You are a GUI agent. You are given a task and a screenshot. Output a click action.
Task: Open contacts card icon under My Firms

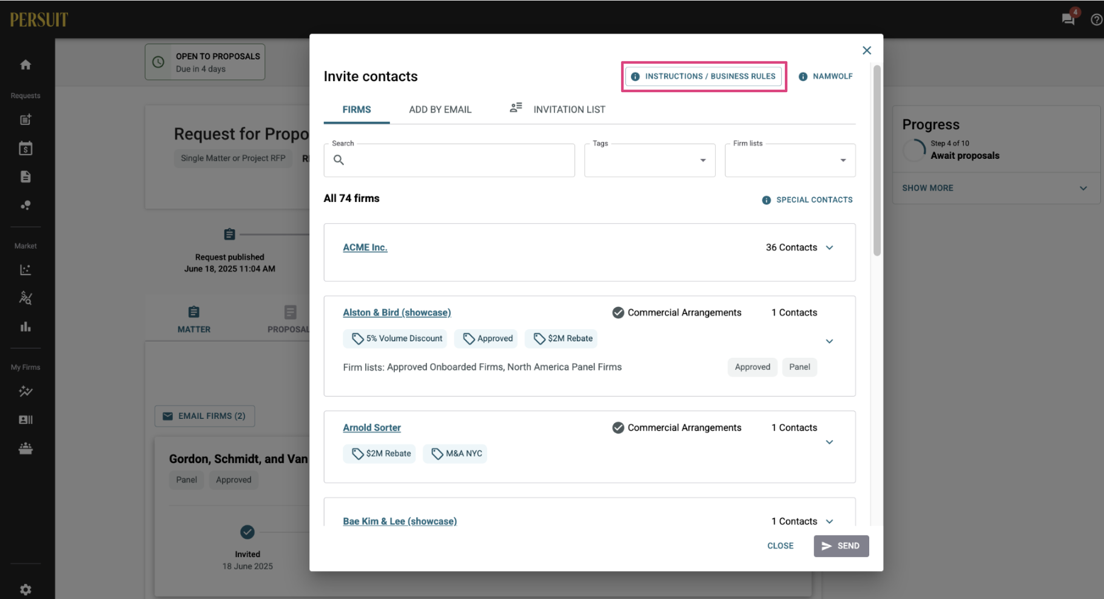25,420
